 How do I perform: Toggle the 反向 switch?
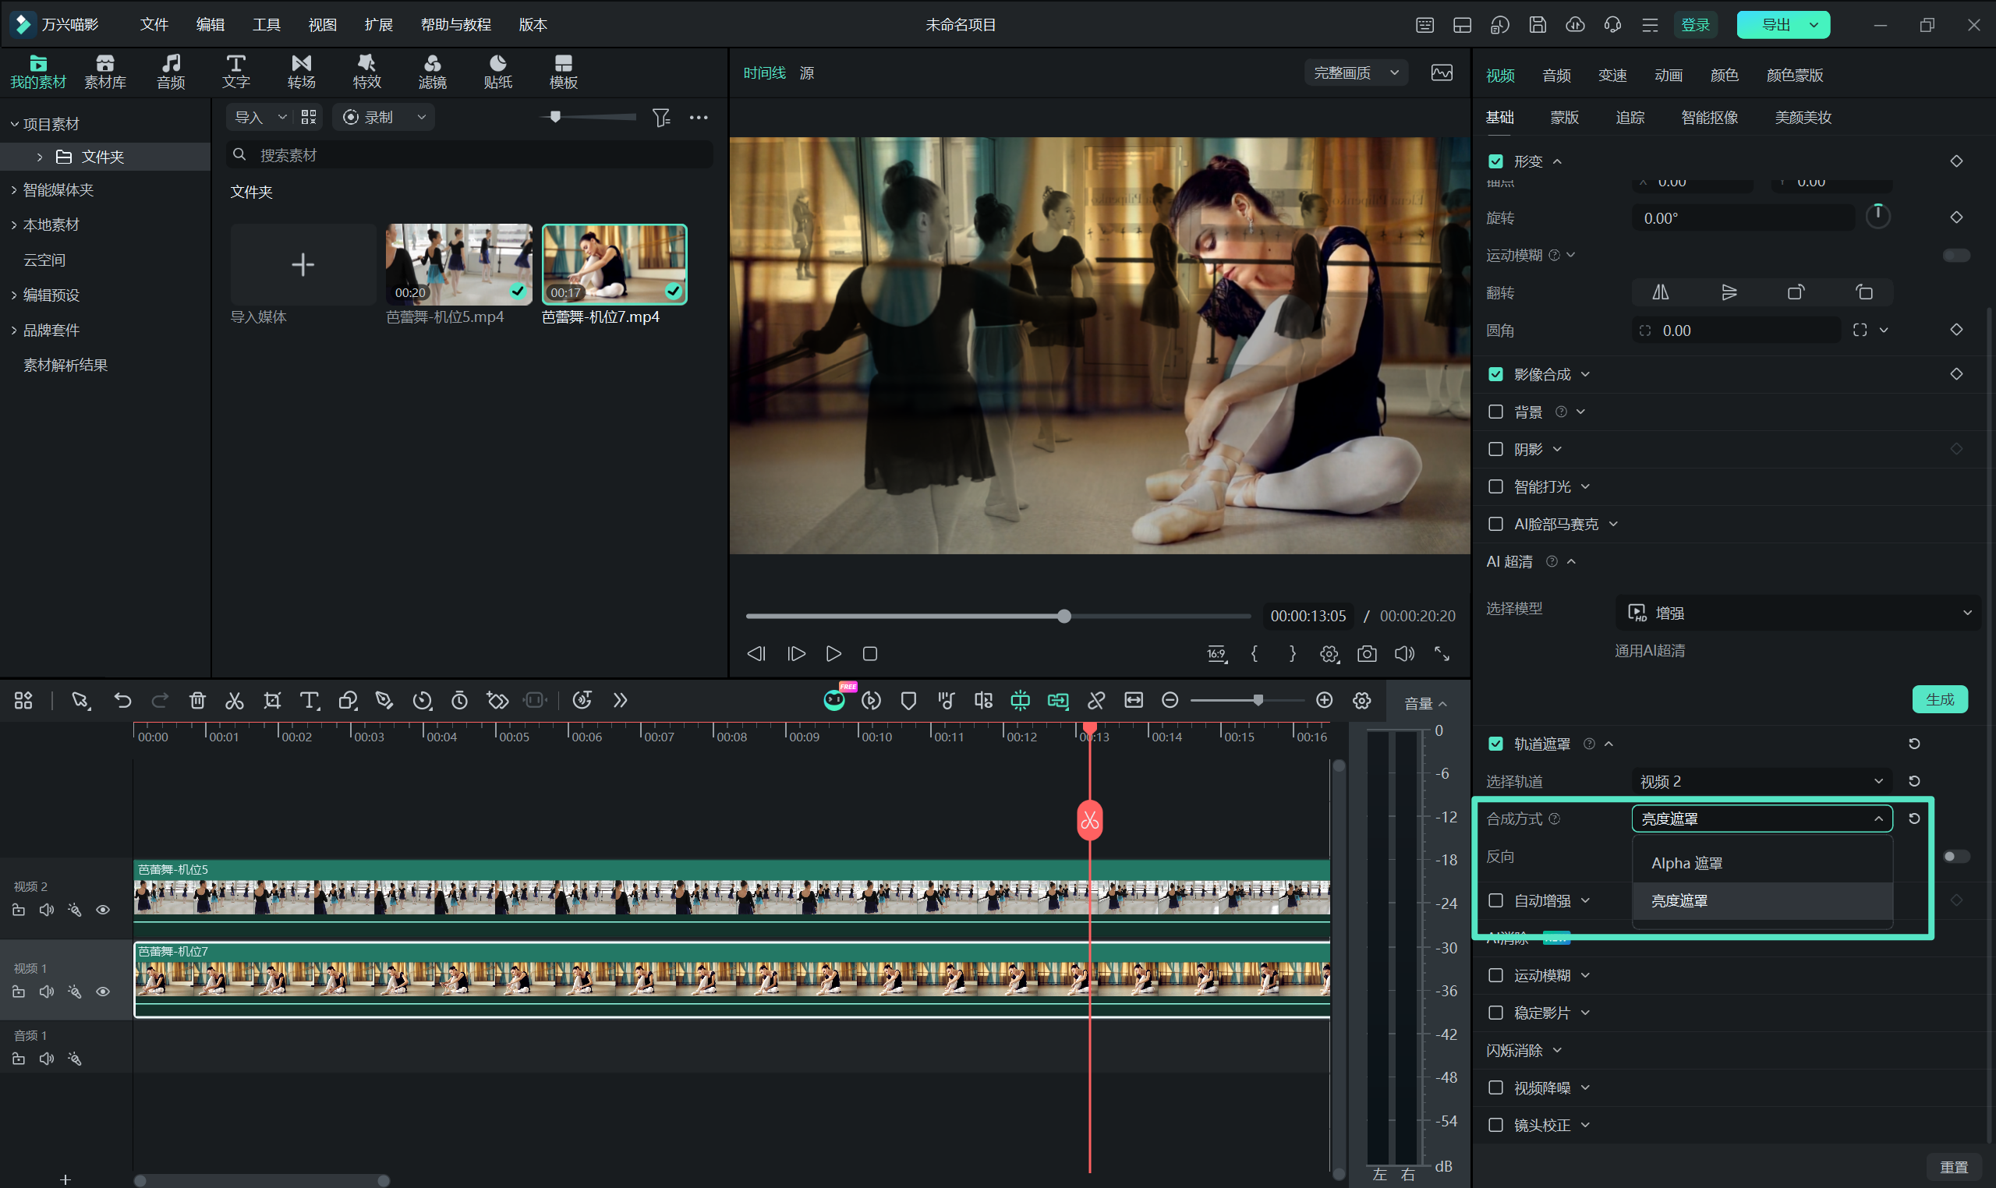click(x=1956, y=857)
